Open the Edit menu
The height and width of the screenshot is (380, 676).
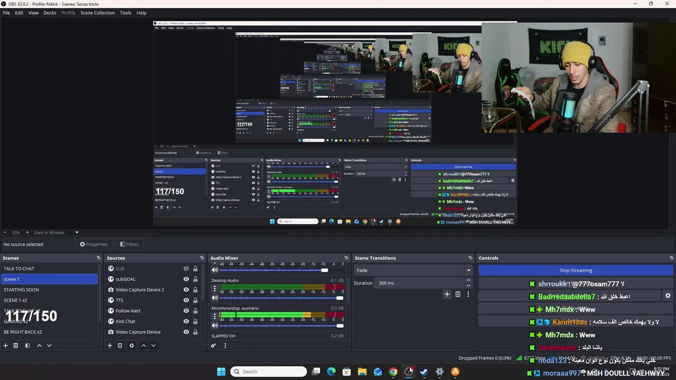[x=19, y=13]
